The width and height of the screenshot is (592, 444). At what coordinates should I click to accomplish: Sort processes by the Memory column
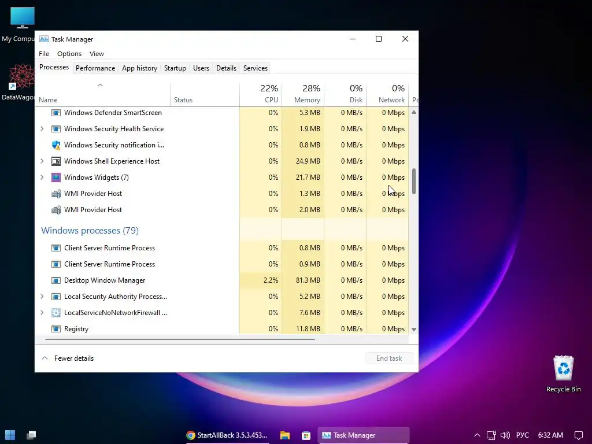coord(303,94)
